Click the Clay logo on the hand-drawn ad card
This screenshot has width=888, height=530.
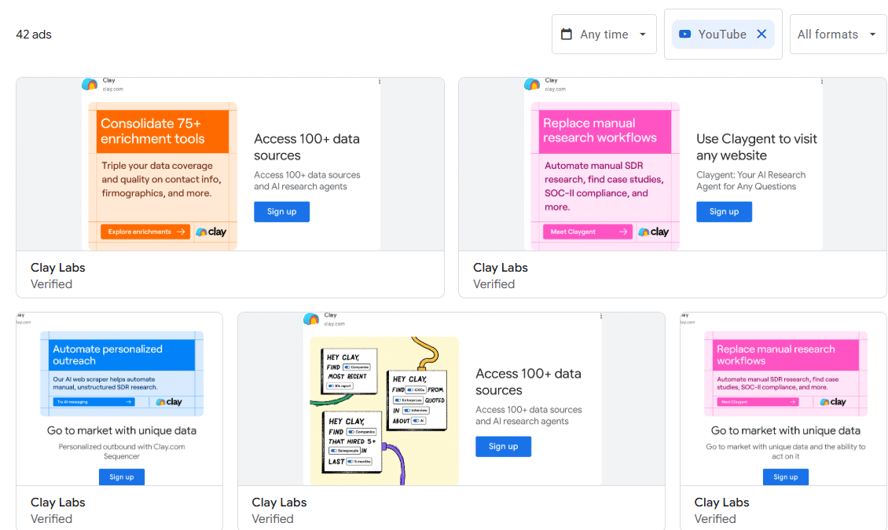point(310,320)
